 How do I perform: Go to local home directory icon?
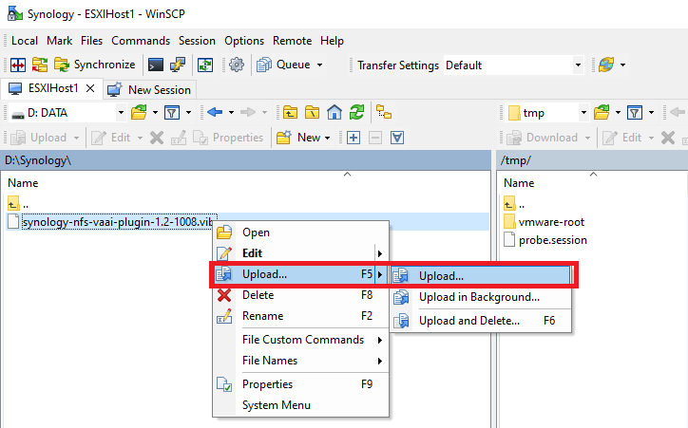(x=334, y=112)
